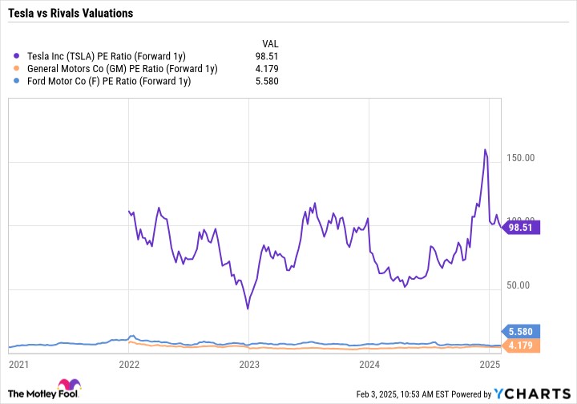
Task: Click the orange 4.179 end-of-line flag
Action: pyautogui.click(x=520, y=345)
